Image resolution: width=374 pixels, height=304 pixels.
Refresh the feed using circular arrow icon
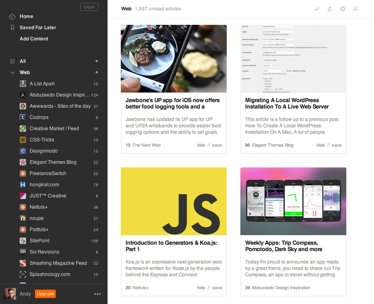330,8
